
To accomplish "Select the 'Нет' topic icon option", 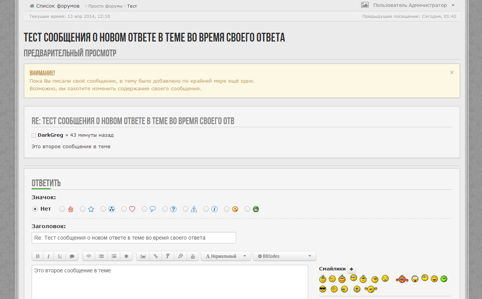I will (x=35, y=209).
